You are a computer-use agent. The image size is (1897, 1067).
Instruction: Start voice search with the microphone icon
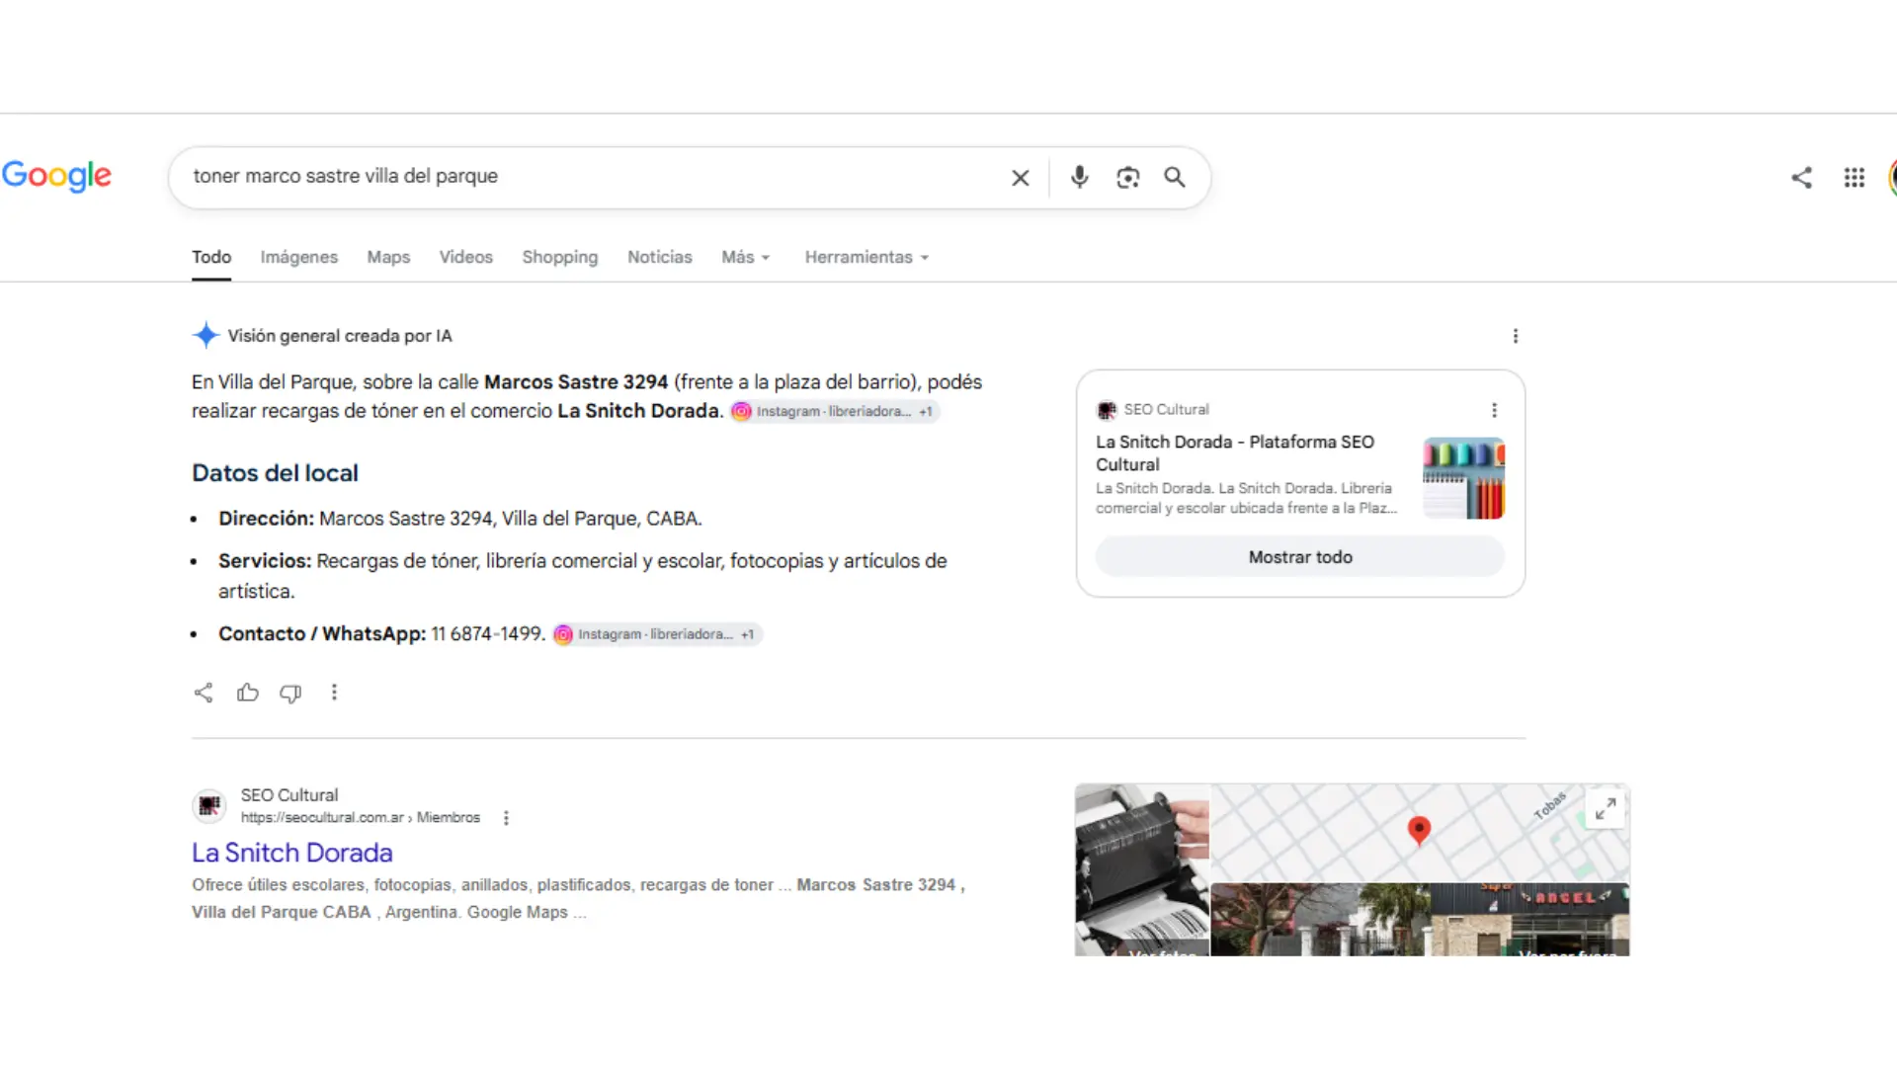(x=1079, y=177)
